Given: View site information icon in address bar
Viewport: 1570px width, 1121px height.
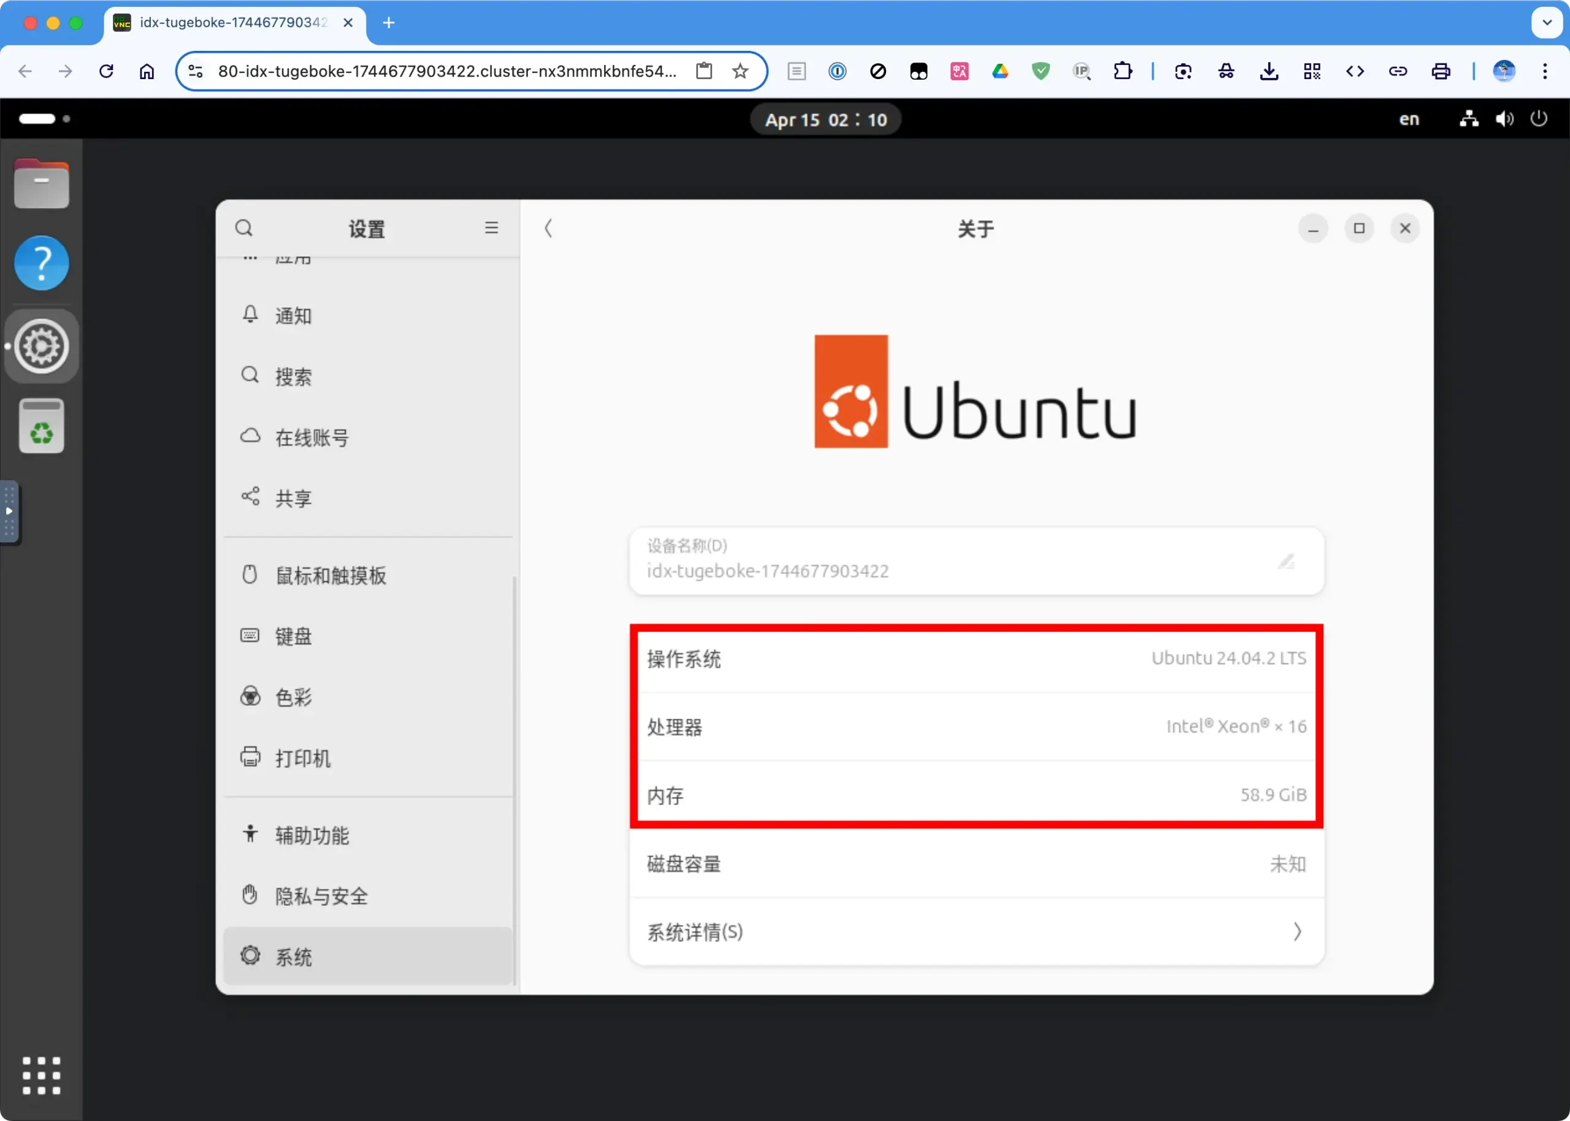Looking at the screenshot, I should (196, 71).
